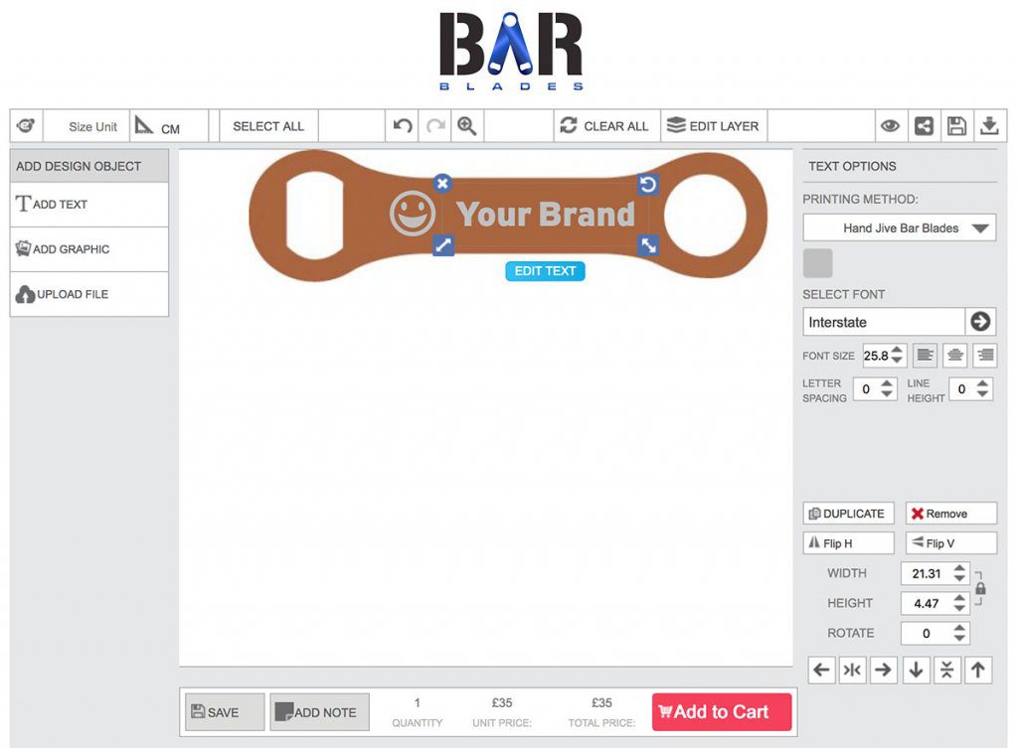Flip the text vertically with Flip V
This screenshot has height=748, width=1018.
click(x=950, y=542)
